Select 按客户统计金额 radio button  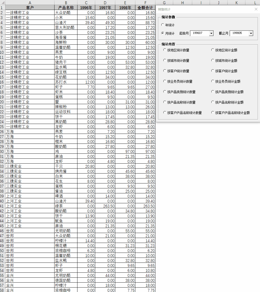coord(213,71)
